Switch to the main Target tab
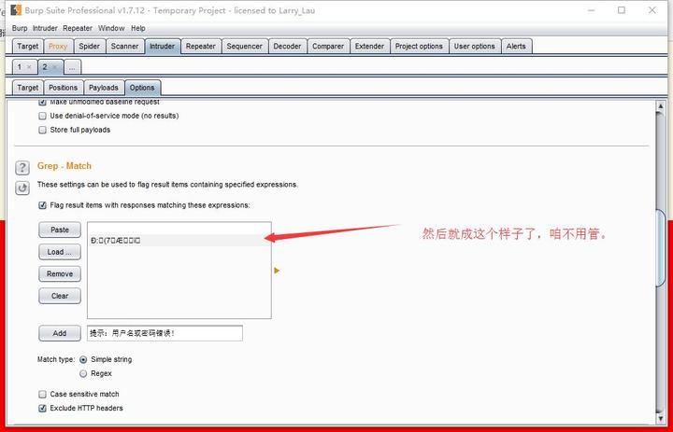673x432 pixels. [x=27, y=47]
